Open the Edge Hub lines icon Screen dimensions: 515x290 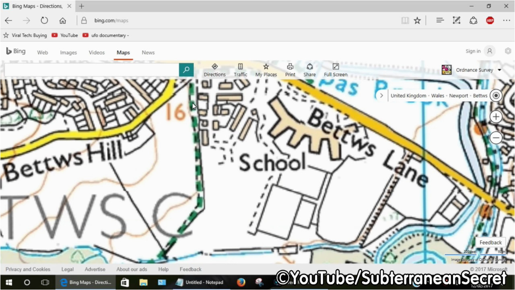pos(440,21)
